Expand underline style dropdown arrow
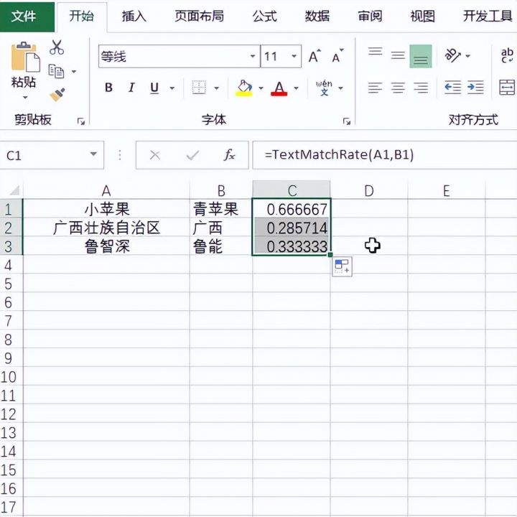The image size is (517, 517). coord(172,88)
